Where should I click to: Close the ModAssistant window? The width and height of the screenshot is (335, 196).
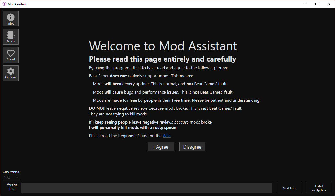[329, 4]
